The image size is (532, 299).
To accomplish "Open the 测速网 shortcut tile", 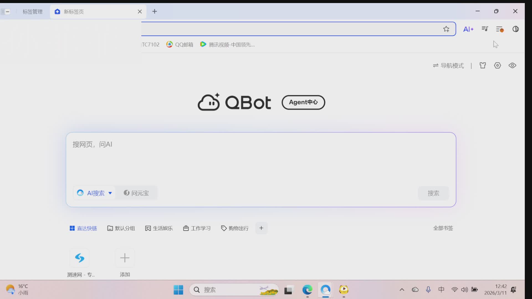I will [80, 258].
